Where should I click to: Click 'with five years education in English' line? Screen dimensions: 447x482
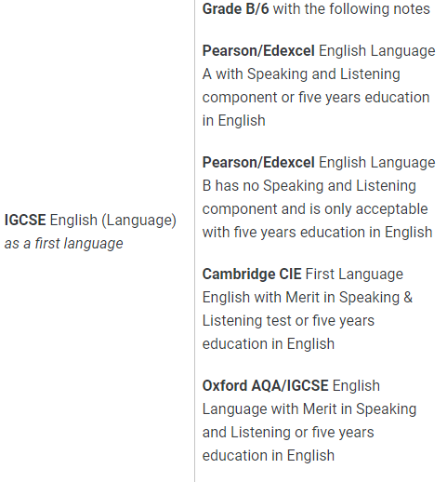pyautogui.click(x=317, y=233)
